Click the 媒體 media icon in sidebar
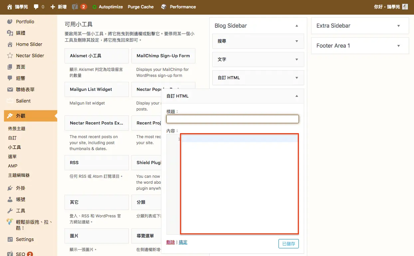 [10, 33]
